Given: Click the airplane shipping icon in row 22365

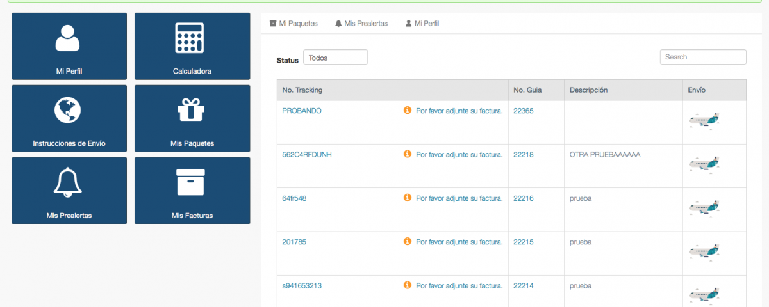Looking at the screenshot, I should coord(704,120).
